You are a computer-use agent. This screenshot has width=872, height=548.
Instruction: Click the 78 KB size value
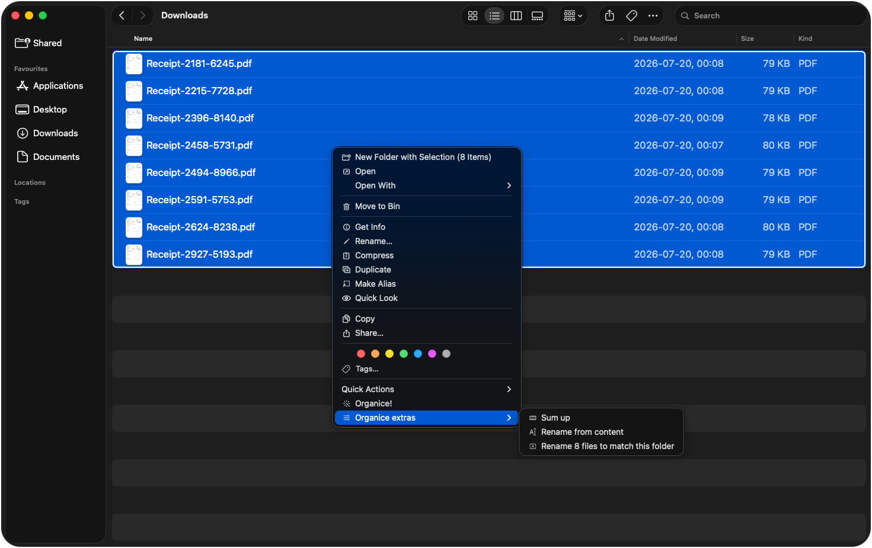click(776, 118)
